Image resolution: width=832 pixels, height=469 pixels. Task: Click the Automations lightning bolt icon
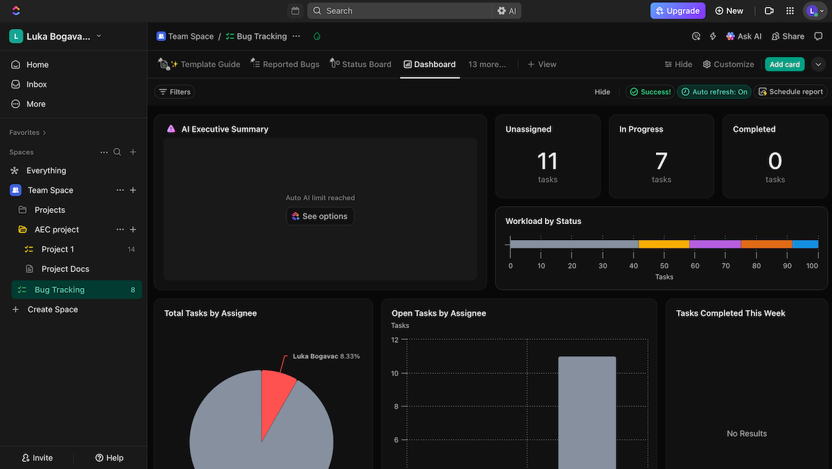click(712, 35)
